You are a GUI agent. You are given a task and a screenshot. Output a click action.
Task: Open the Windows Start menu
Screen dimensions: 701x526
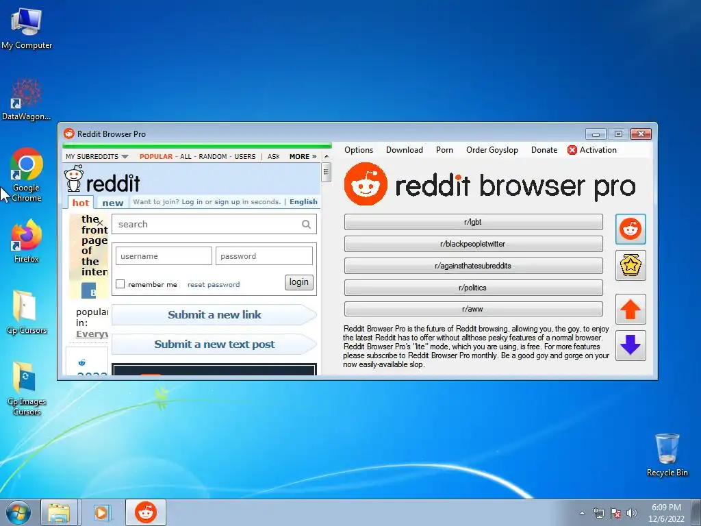pos(18,512)
